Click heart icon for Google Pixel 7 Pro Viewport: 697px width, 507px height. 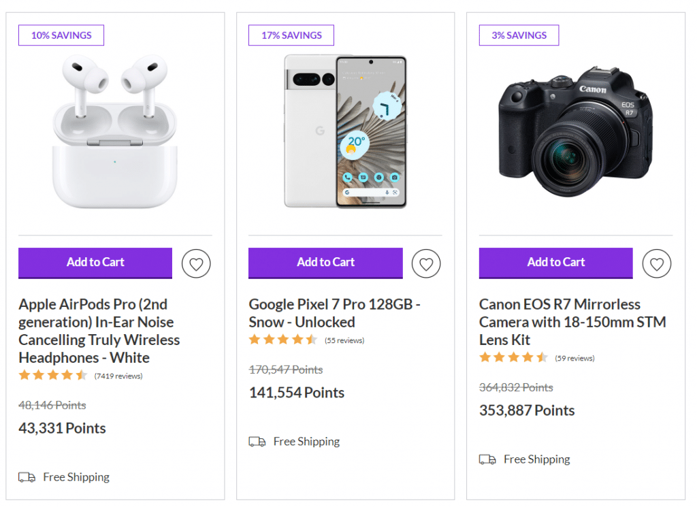426,263
